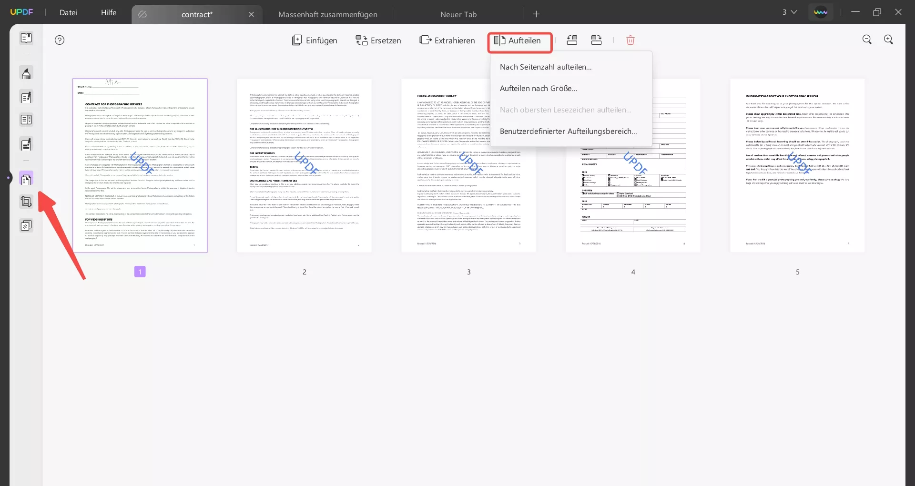This screenshot has width=915, height=486.
Task: Delete selected page with trash icon
Action: pos(630,40)
